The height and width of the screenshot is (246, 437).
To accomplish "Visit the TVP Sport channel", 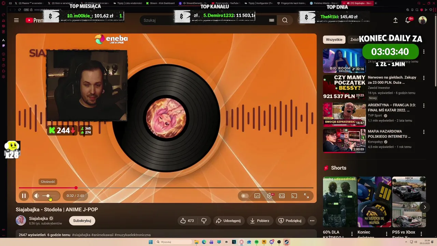I will [375, 115].
